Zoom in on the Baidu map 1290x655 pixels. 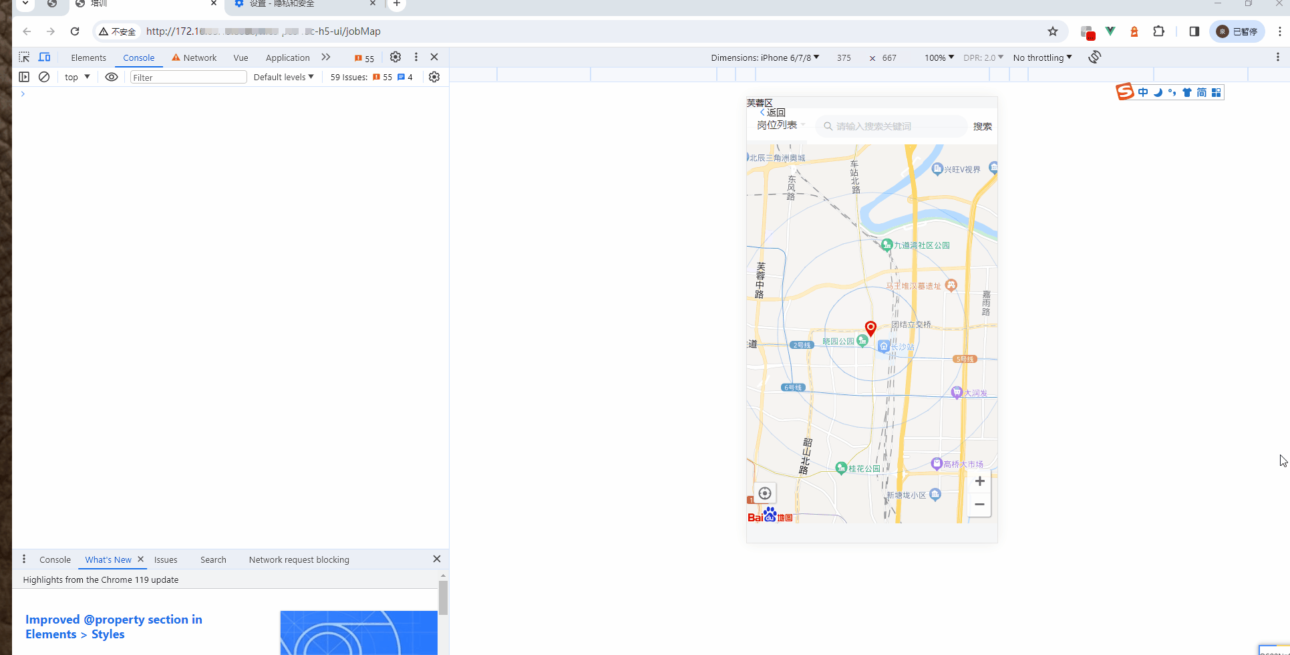979,481
